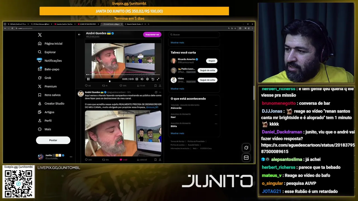Switch to Marechal Cândido Rondon tab
358x201 pixels.
tap(135, 24)
